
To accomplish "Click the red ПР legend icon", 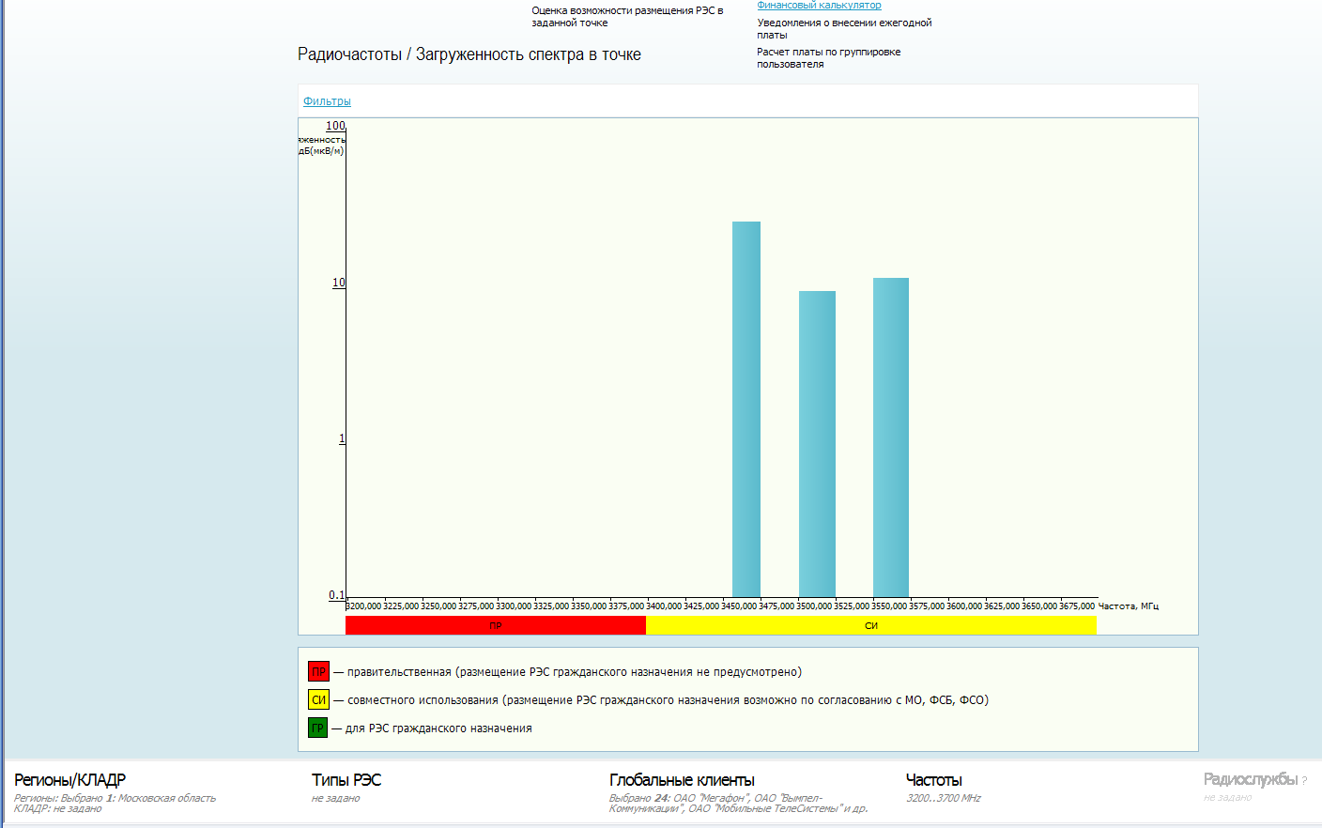I will [318, 672].
